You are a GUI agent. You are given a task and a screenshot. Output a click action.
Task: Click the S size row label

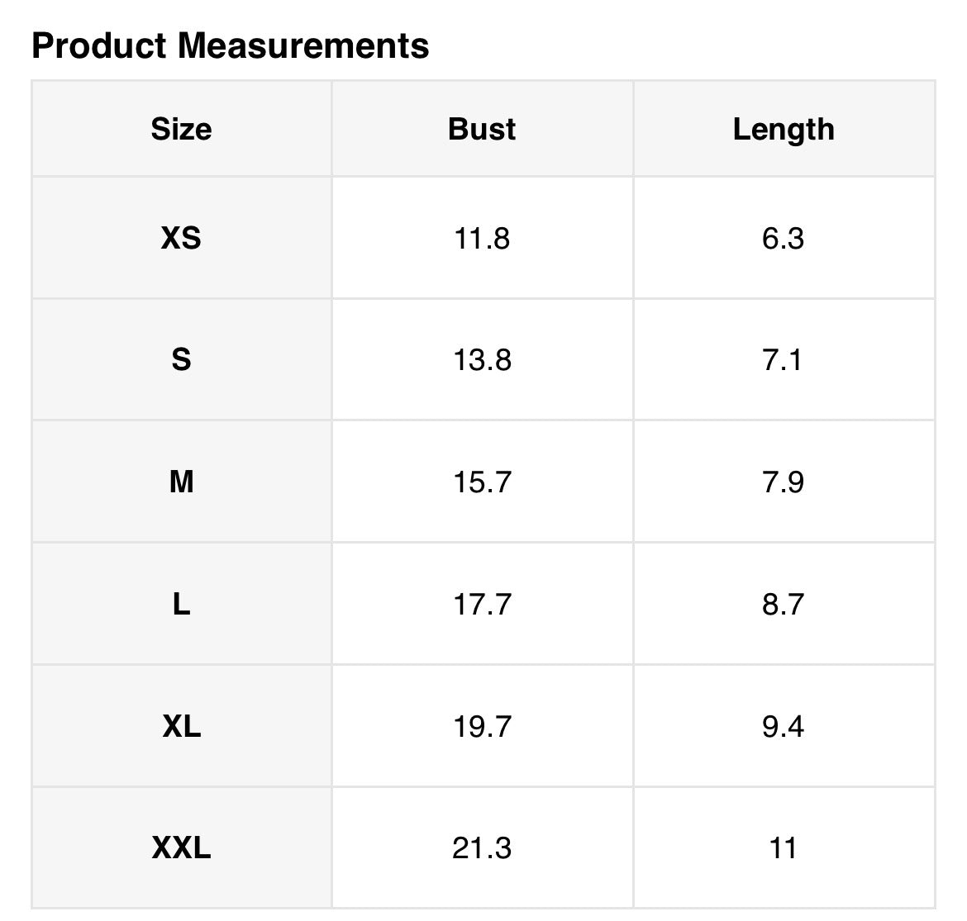(x=181, y=360)
